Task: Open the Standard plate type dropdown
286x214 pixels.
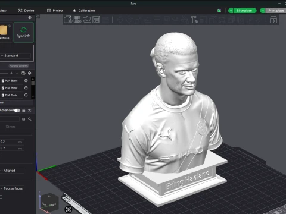Action: (x=15, y=56)
